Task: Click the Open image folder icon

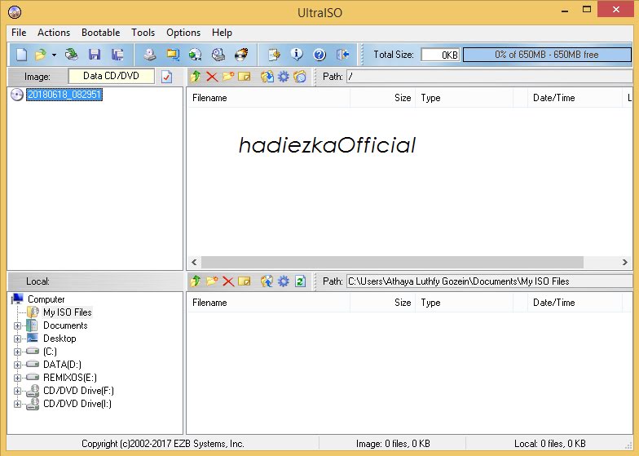Action: [41, 54]
